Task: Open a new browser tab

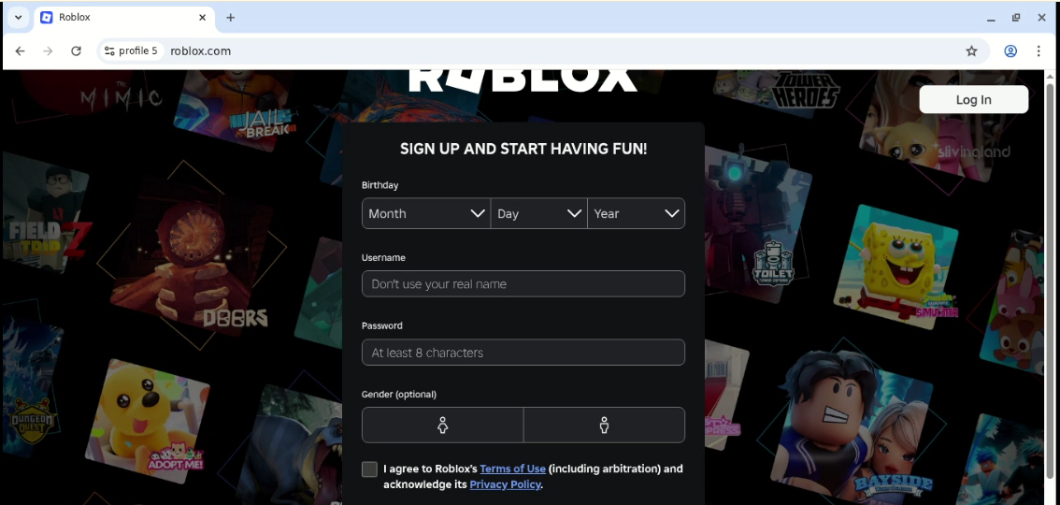Action: click(231, 18)
